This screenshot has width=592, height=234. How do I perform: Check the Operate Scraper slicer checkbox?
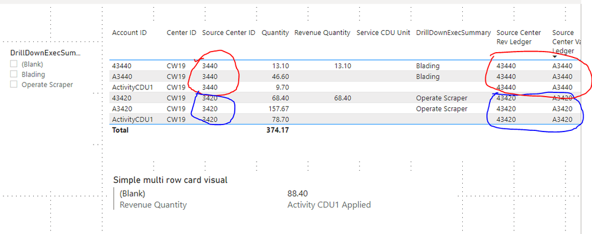coord(14,84)
